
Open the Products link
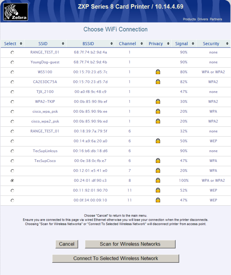coord(189,19)
